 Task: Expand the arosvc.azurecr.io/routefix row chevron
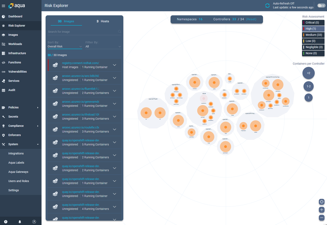[114, 129]
